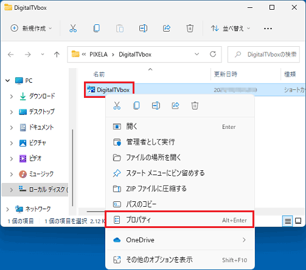Choose ファイルの場所を開く in the context menu
This screenshot has width=306, height=270.
click(180, 157)
